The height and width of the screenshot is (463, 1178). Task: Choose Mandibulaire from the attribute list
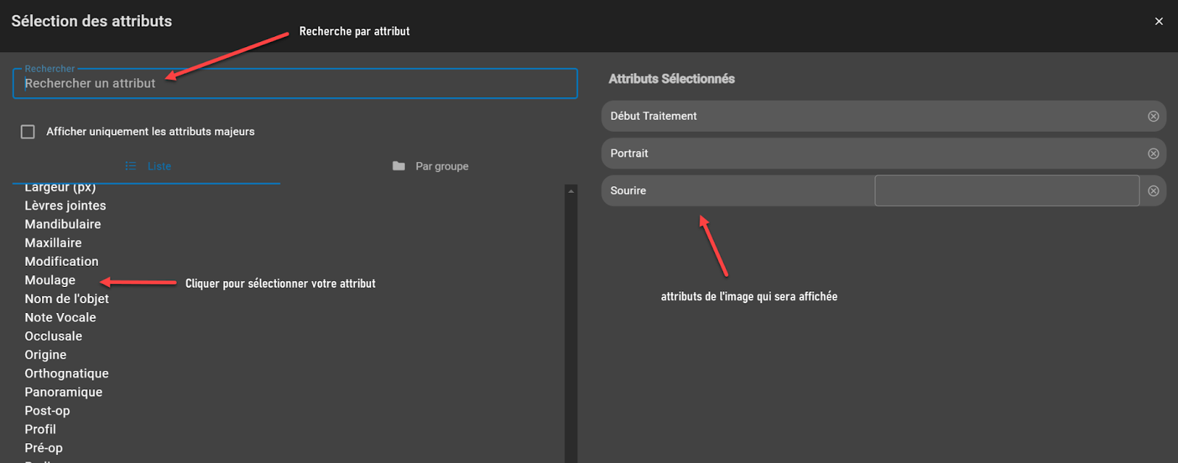[63, 225]
